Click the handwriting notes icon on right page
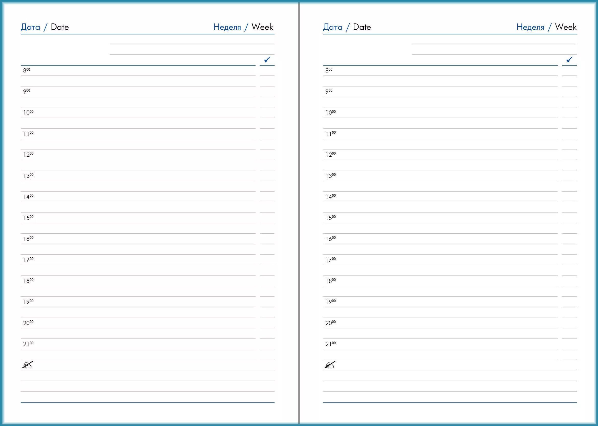The height and width of the screenshot is (426, 598). (329, 365)
